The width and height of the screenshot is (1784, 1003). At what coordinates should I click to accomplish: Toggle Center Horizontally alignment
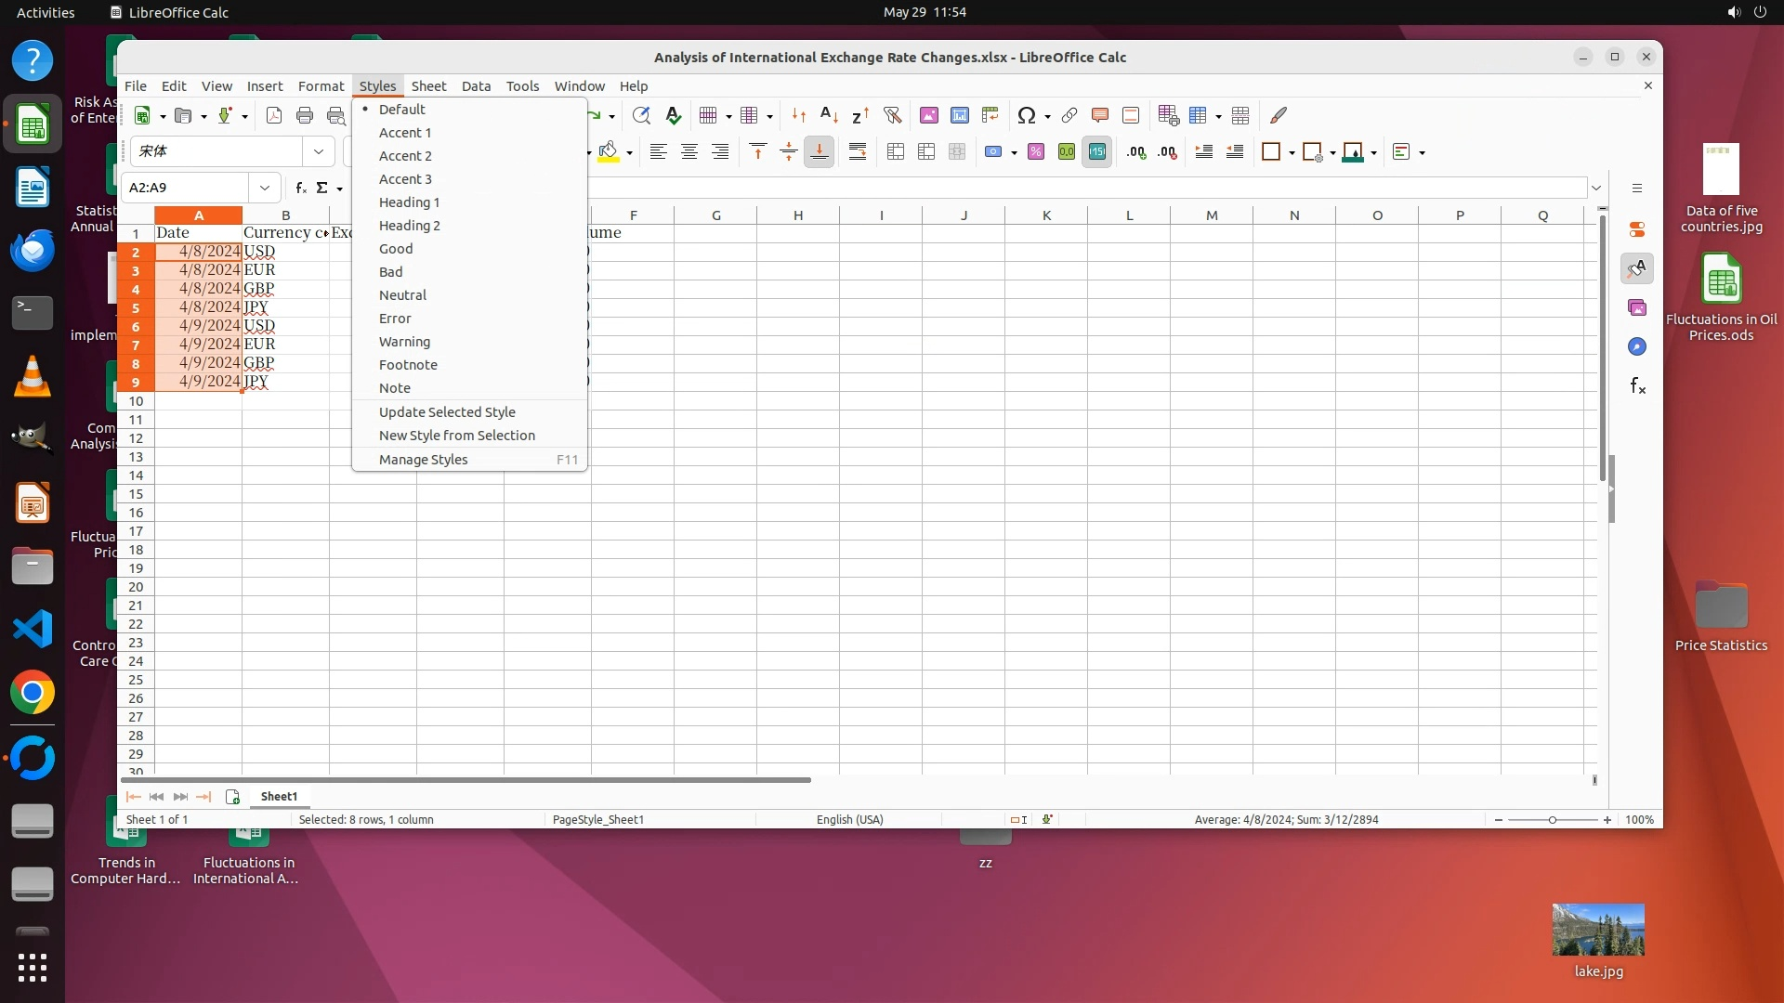(x=689, y=152)
